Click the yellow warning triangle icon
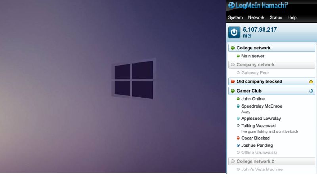This screenshot has width=317, height=178. (311, 81)
